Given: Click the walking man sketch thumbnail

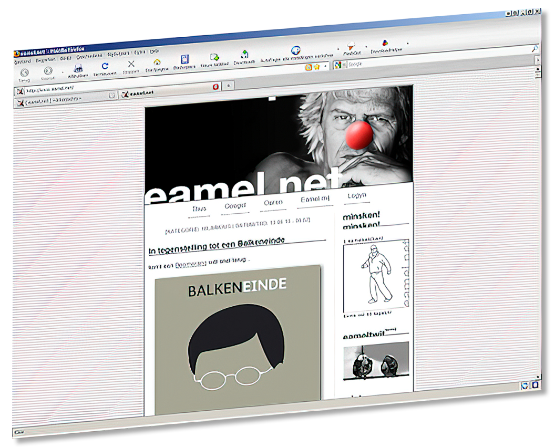Looking at the screenshot, I should tap(375, 276).
